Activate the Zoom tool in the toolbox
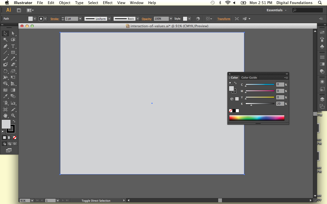Image resolution: width=327 pixels, height=204 pixels. point(13,116)
